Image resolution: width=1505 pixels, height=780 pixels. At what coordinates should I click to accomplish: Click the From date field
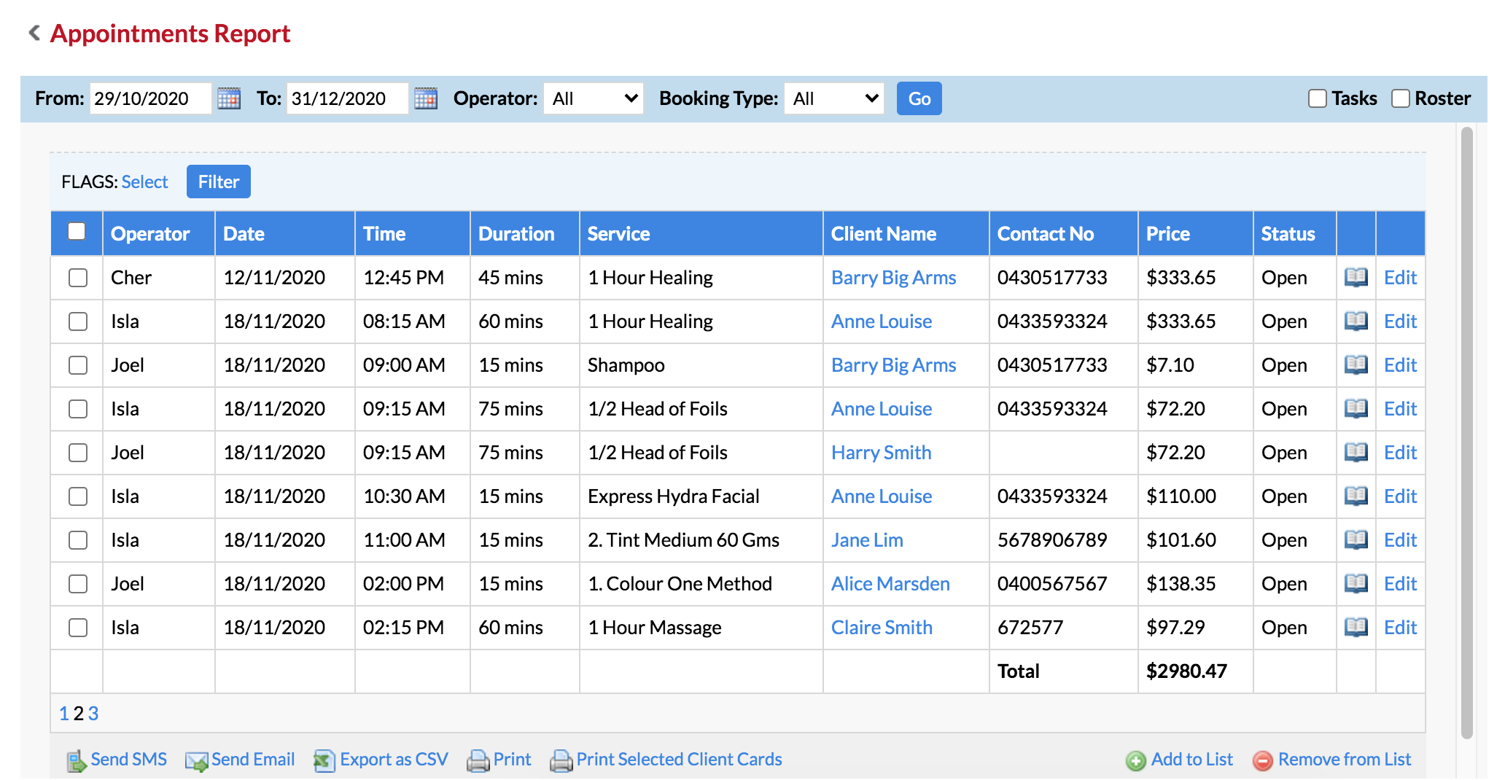tap(150, 98)
